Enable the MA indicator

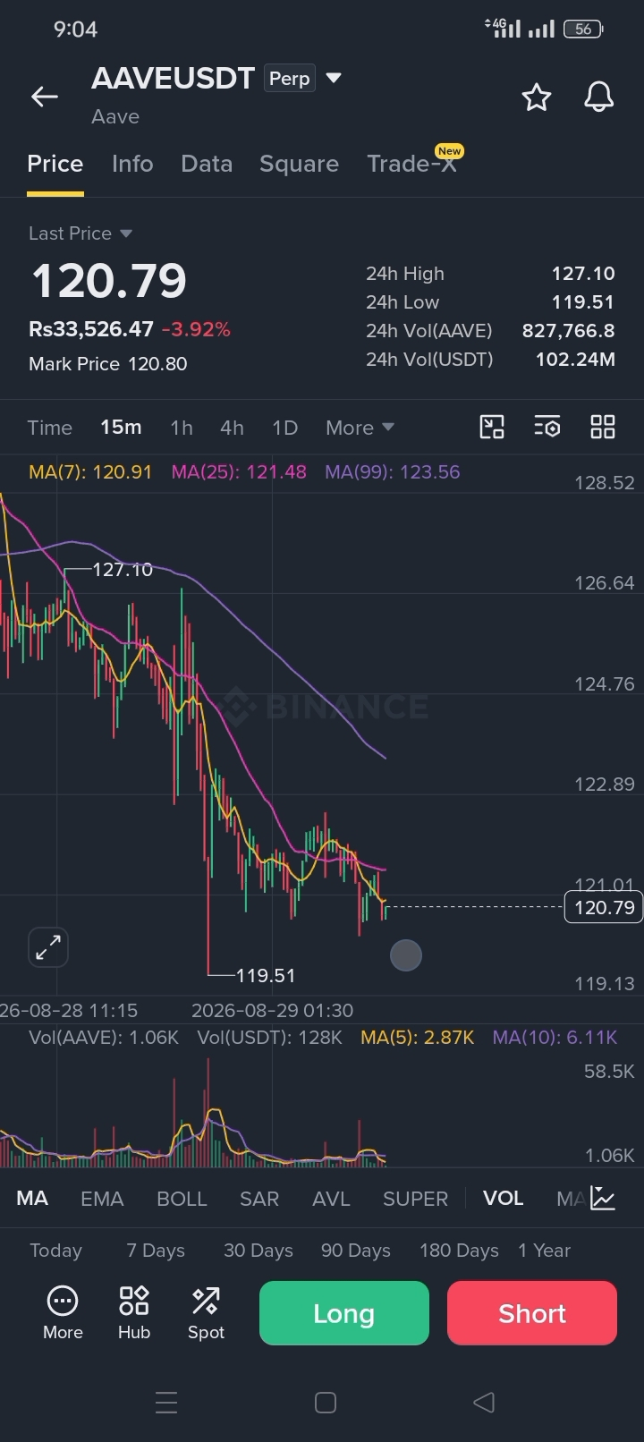point(32,1199)
